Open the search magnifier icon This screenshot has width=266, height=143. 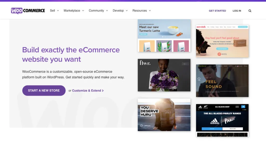pos(250,11)
